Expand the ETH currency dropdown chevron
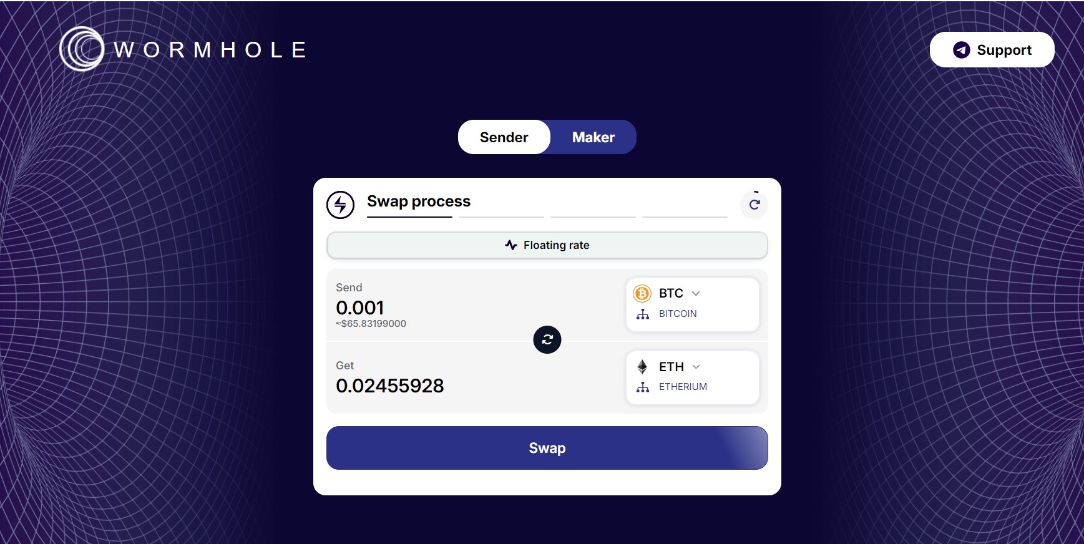 696,367
